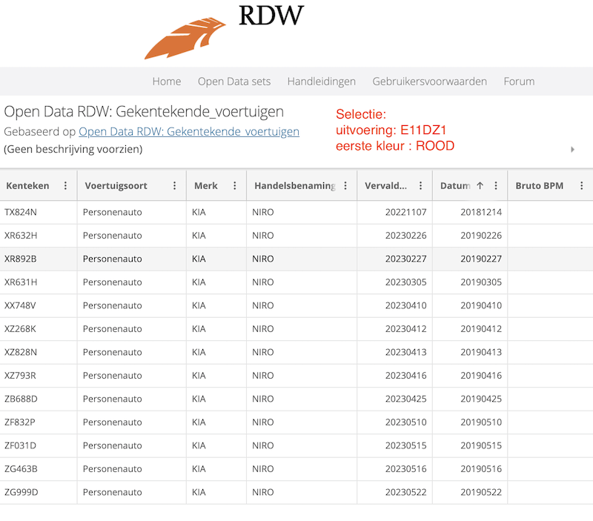Viewport: 593px width, 521px height.
Task: Click KIA in the XR632H row
Action: pyautogui.click(x=199, y=236)
